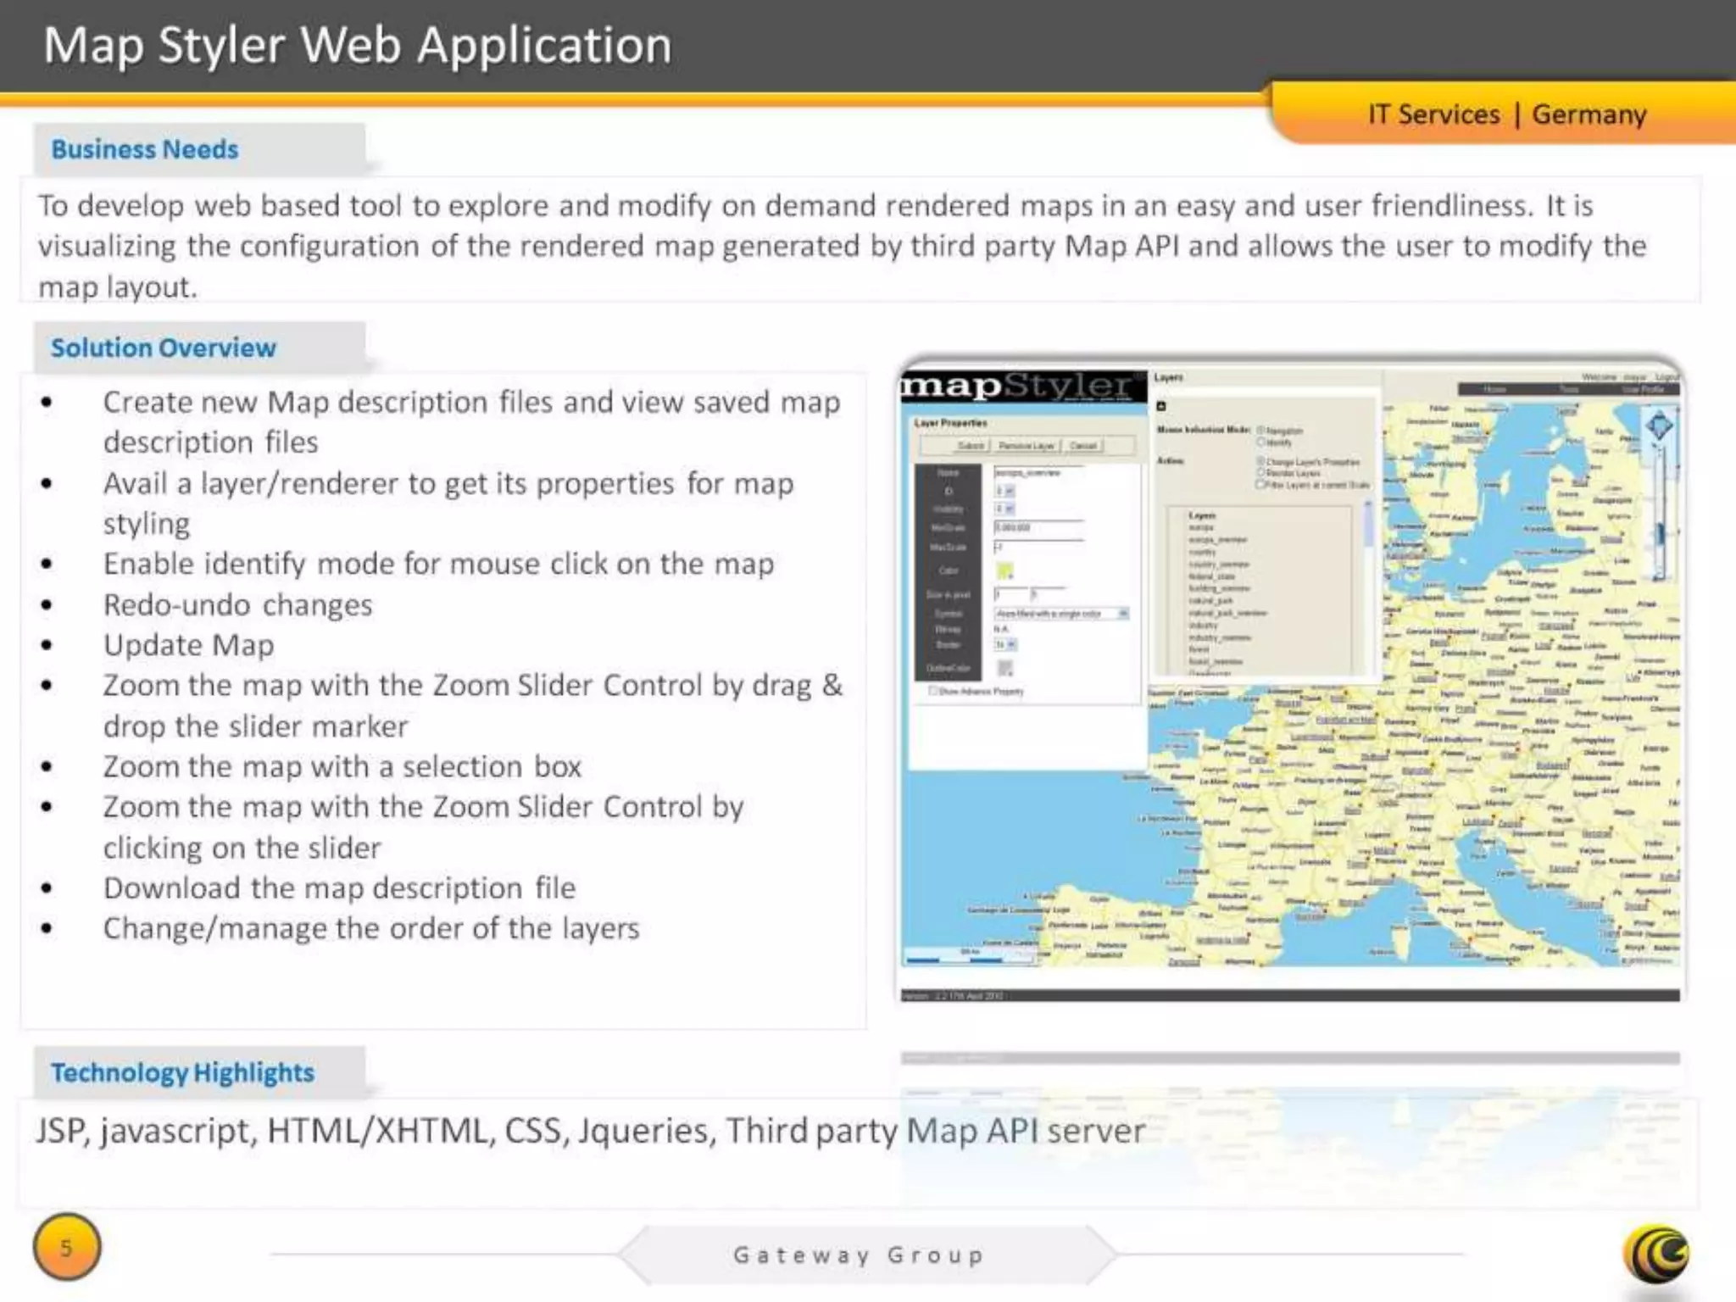The height and width of the screenshot is (1302, 1736).
Task: Click the Map Styler Web Application title
Action: pyautogui.click(x=357, y=46)
